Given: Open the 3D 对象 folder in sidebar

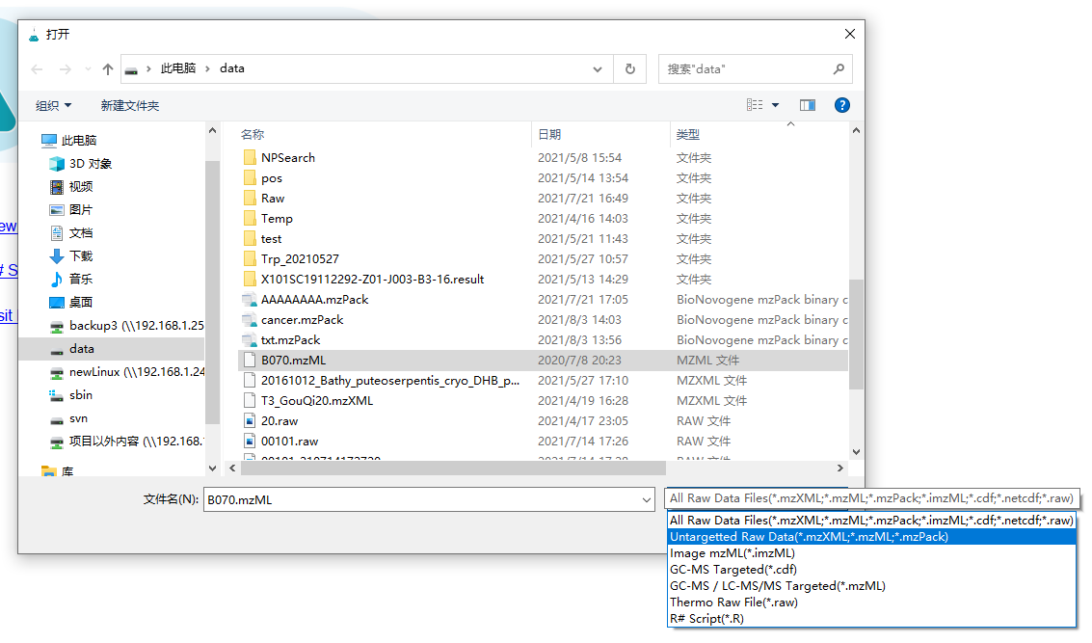Looking at the screenshot, I should (90, 164).
